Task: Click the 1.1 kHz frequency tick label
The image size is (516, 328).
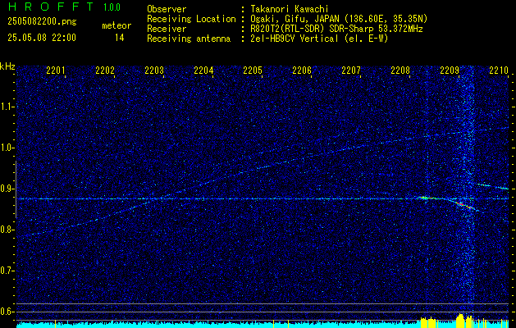Action: [x=7, y=107]
